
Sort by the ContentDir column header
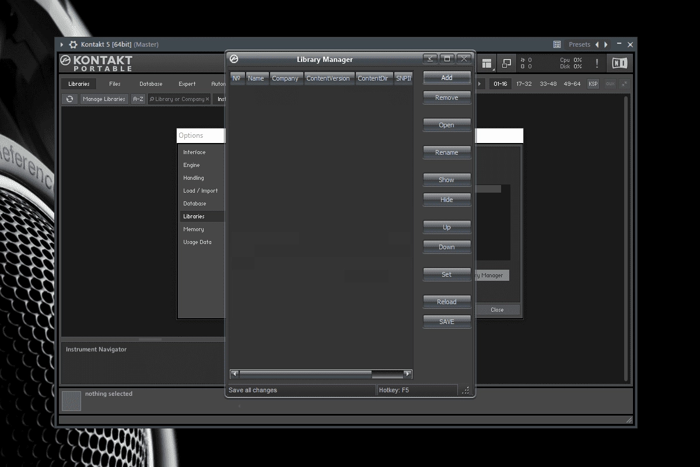click(x=373, y=78)
